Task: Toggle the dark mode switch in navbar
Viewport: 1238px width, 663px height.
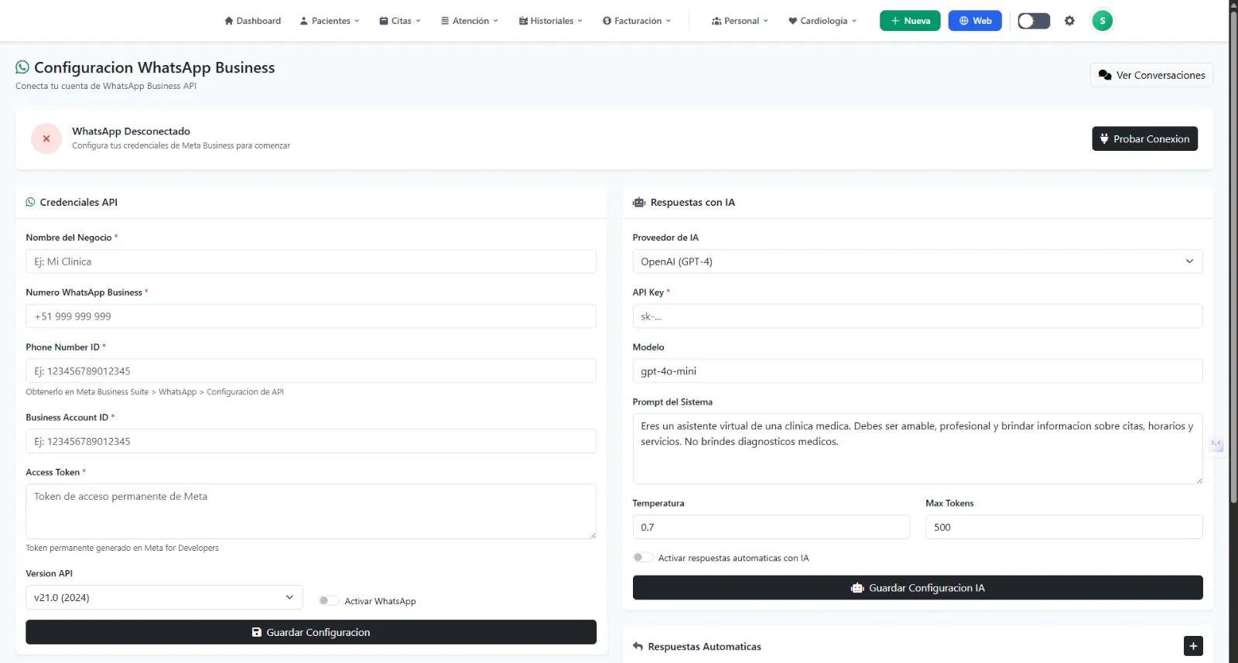Action: pos(1033,21)
